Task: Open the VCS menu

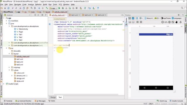Action: [x=60, y=5]
